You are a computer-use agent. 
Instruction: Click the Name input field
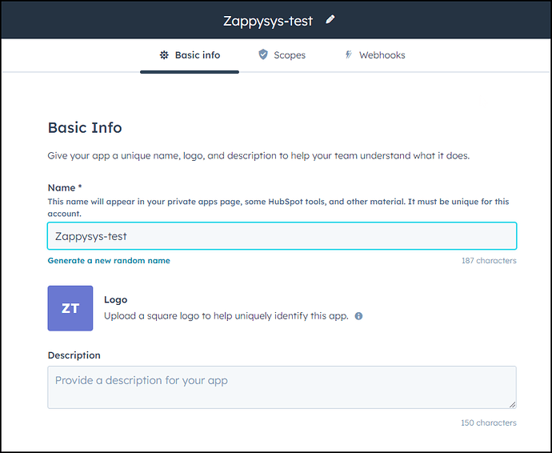[x=282, y=236]
